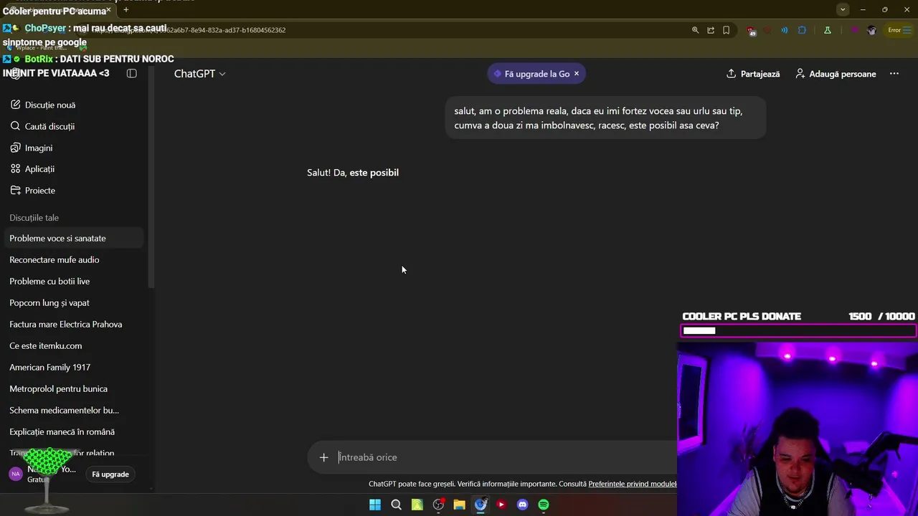
Task: Open the blue sound-wave extension icon
Action: pos(784,30)
